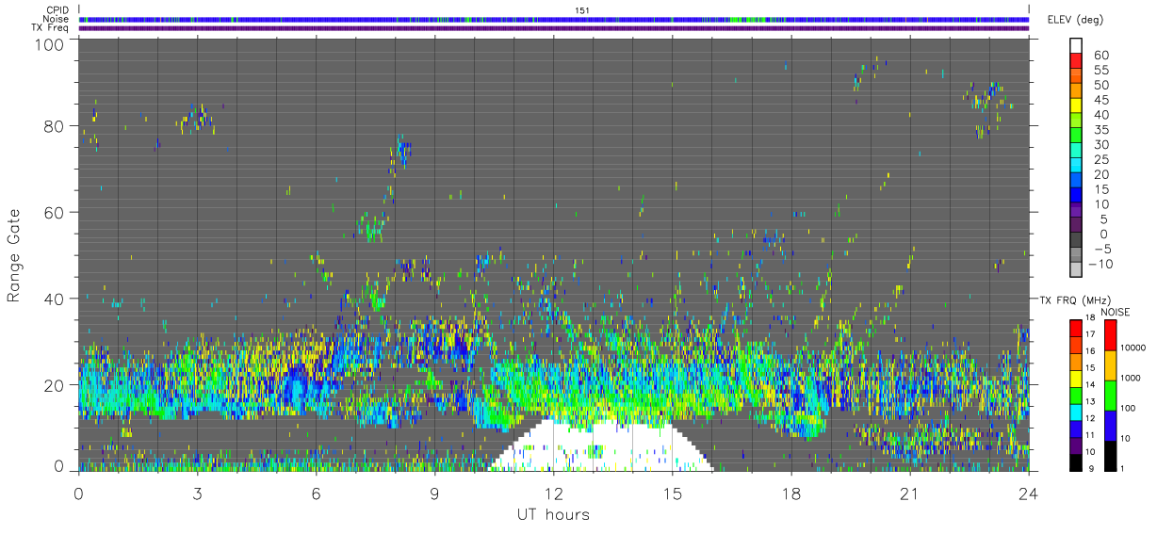
Task: Click the '80' tick on Range Gate axis
Action: coord(56,125)
